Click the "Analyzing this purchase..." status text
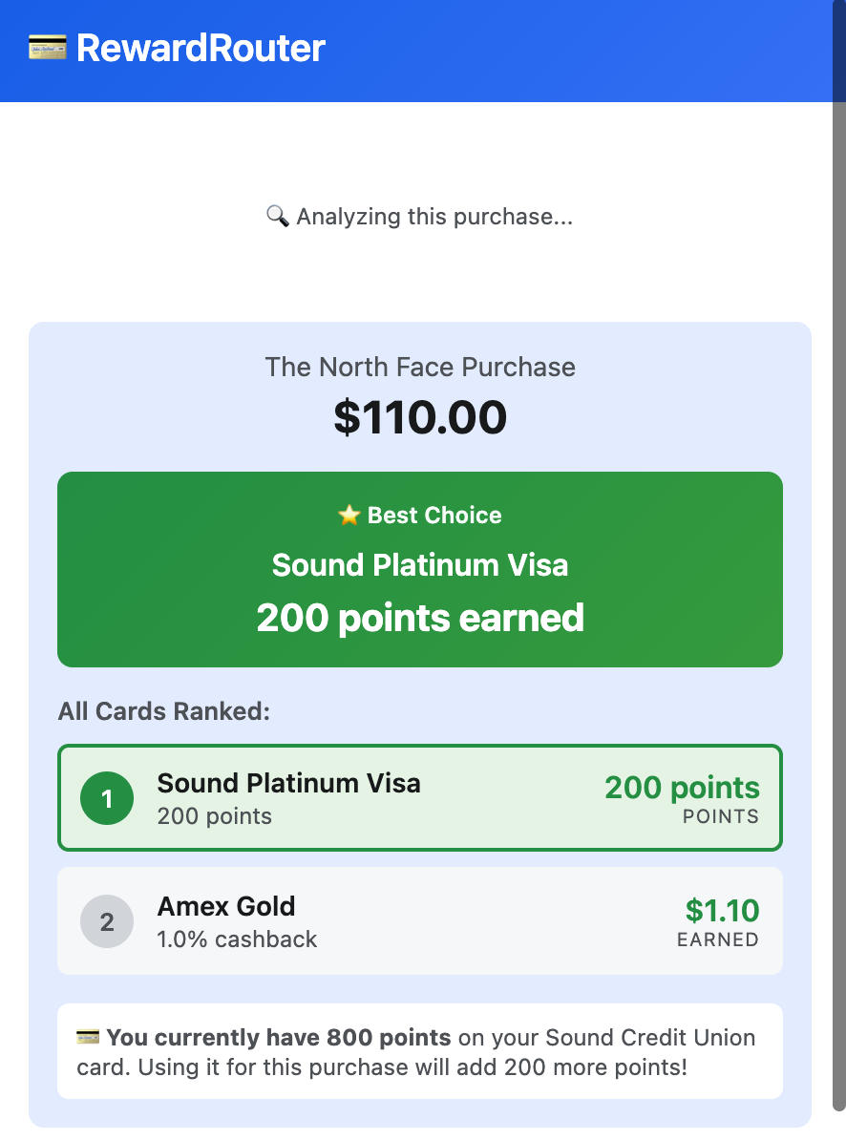 (x=434, y=217)
